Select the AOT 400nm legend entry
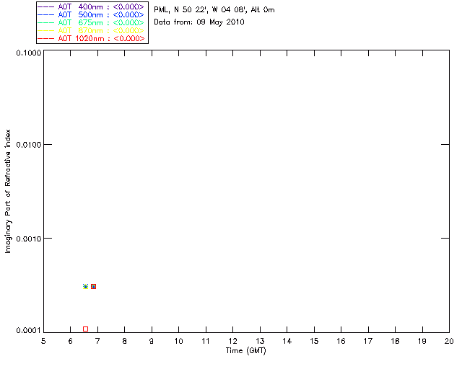462x369 pixels. 91,6
